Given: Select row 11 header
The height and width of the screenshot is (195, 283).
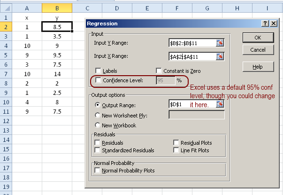Looking at the screenshot, I should click(x=6, y=111).
